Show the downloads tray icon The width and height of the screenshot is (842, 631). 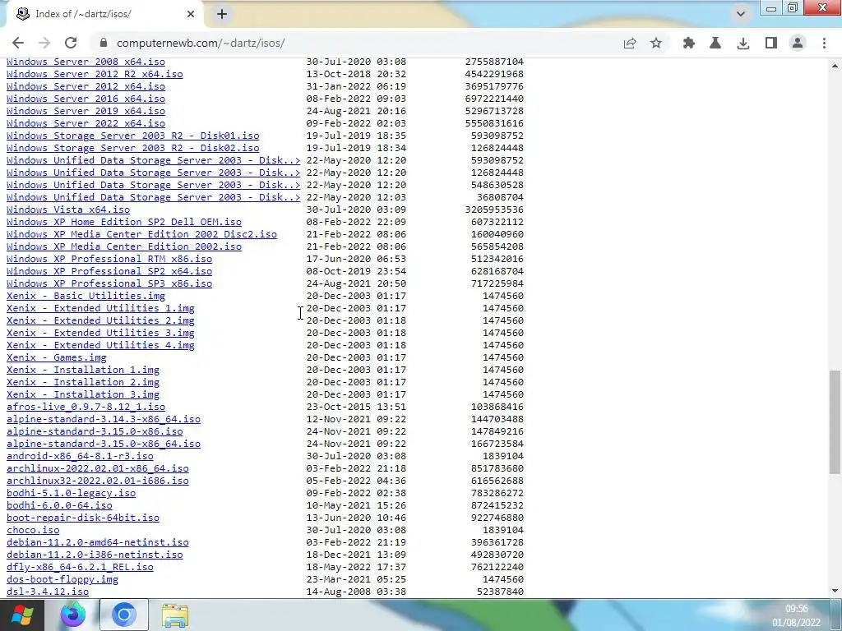click(x=743, y=43)
